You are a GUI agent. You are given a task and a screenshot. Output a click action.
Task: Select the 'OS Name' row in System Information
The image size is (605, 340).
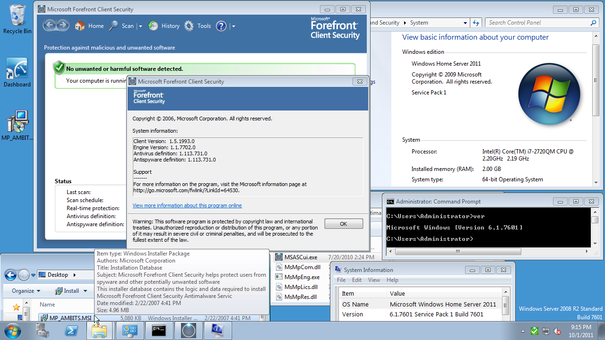pyautogui.click(x=420, y=304)
